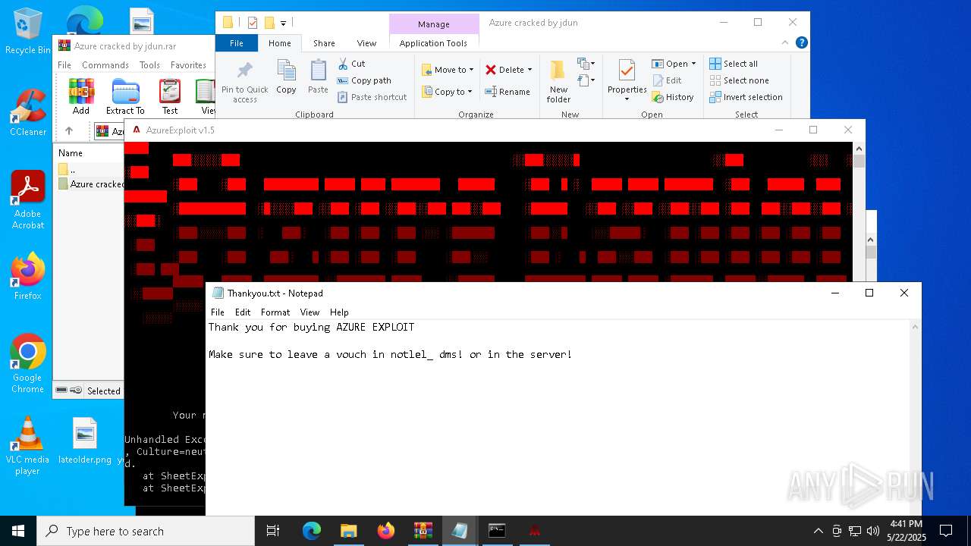Open Firefox desktop shortcut
971x546 pixels.
point(27,276)
